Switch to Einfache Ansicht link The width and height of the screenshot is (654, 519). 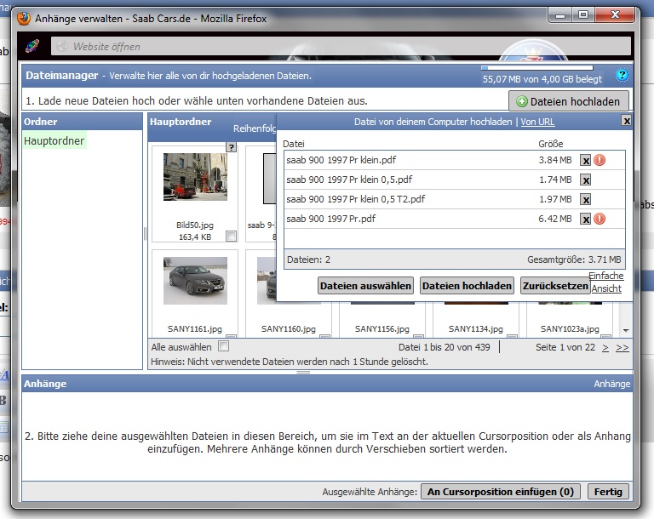pyautogui.click(x=606, y=282)
